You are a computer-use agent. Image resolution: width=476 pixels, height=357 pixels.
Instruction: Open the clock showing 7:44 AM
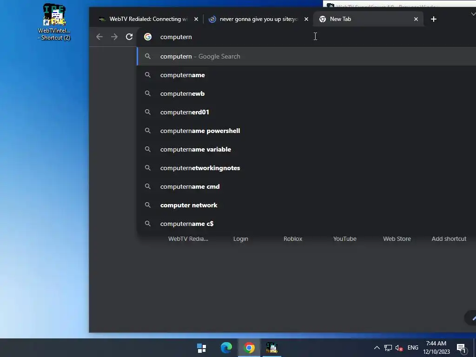tap(436, 348)
